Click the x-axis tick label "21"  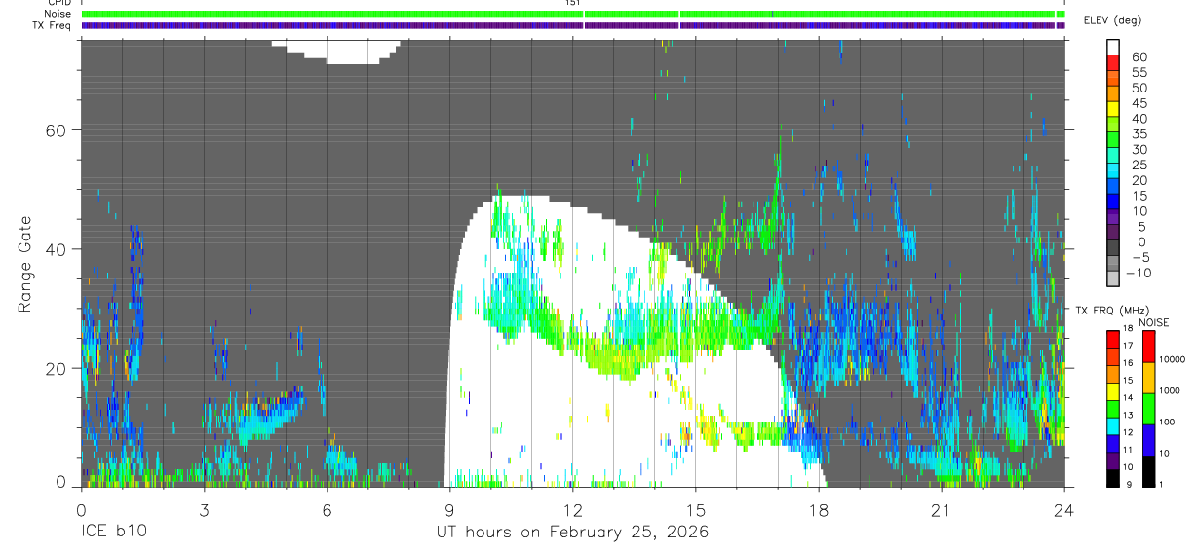pos(942,510)
